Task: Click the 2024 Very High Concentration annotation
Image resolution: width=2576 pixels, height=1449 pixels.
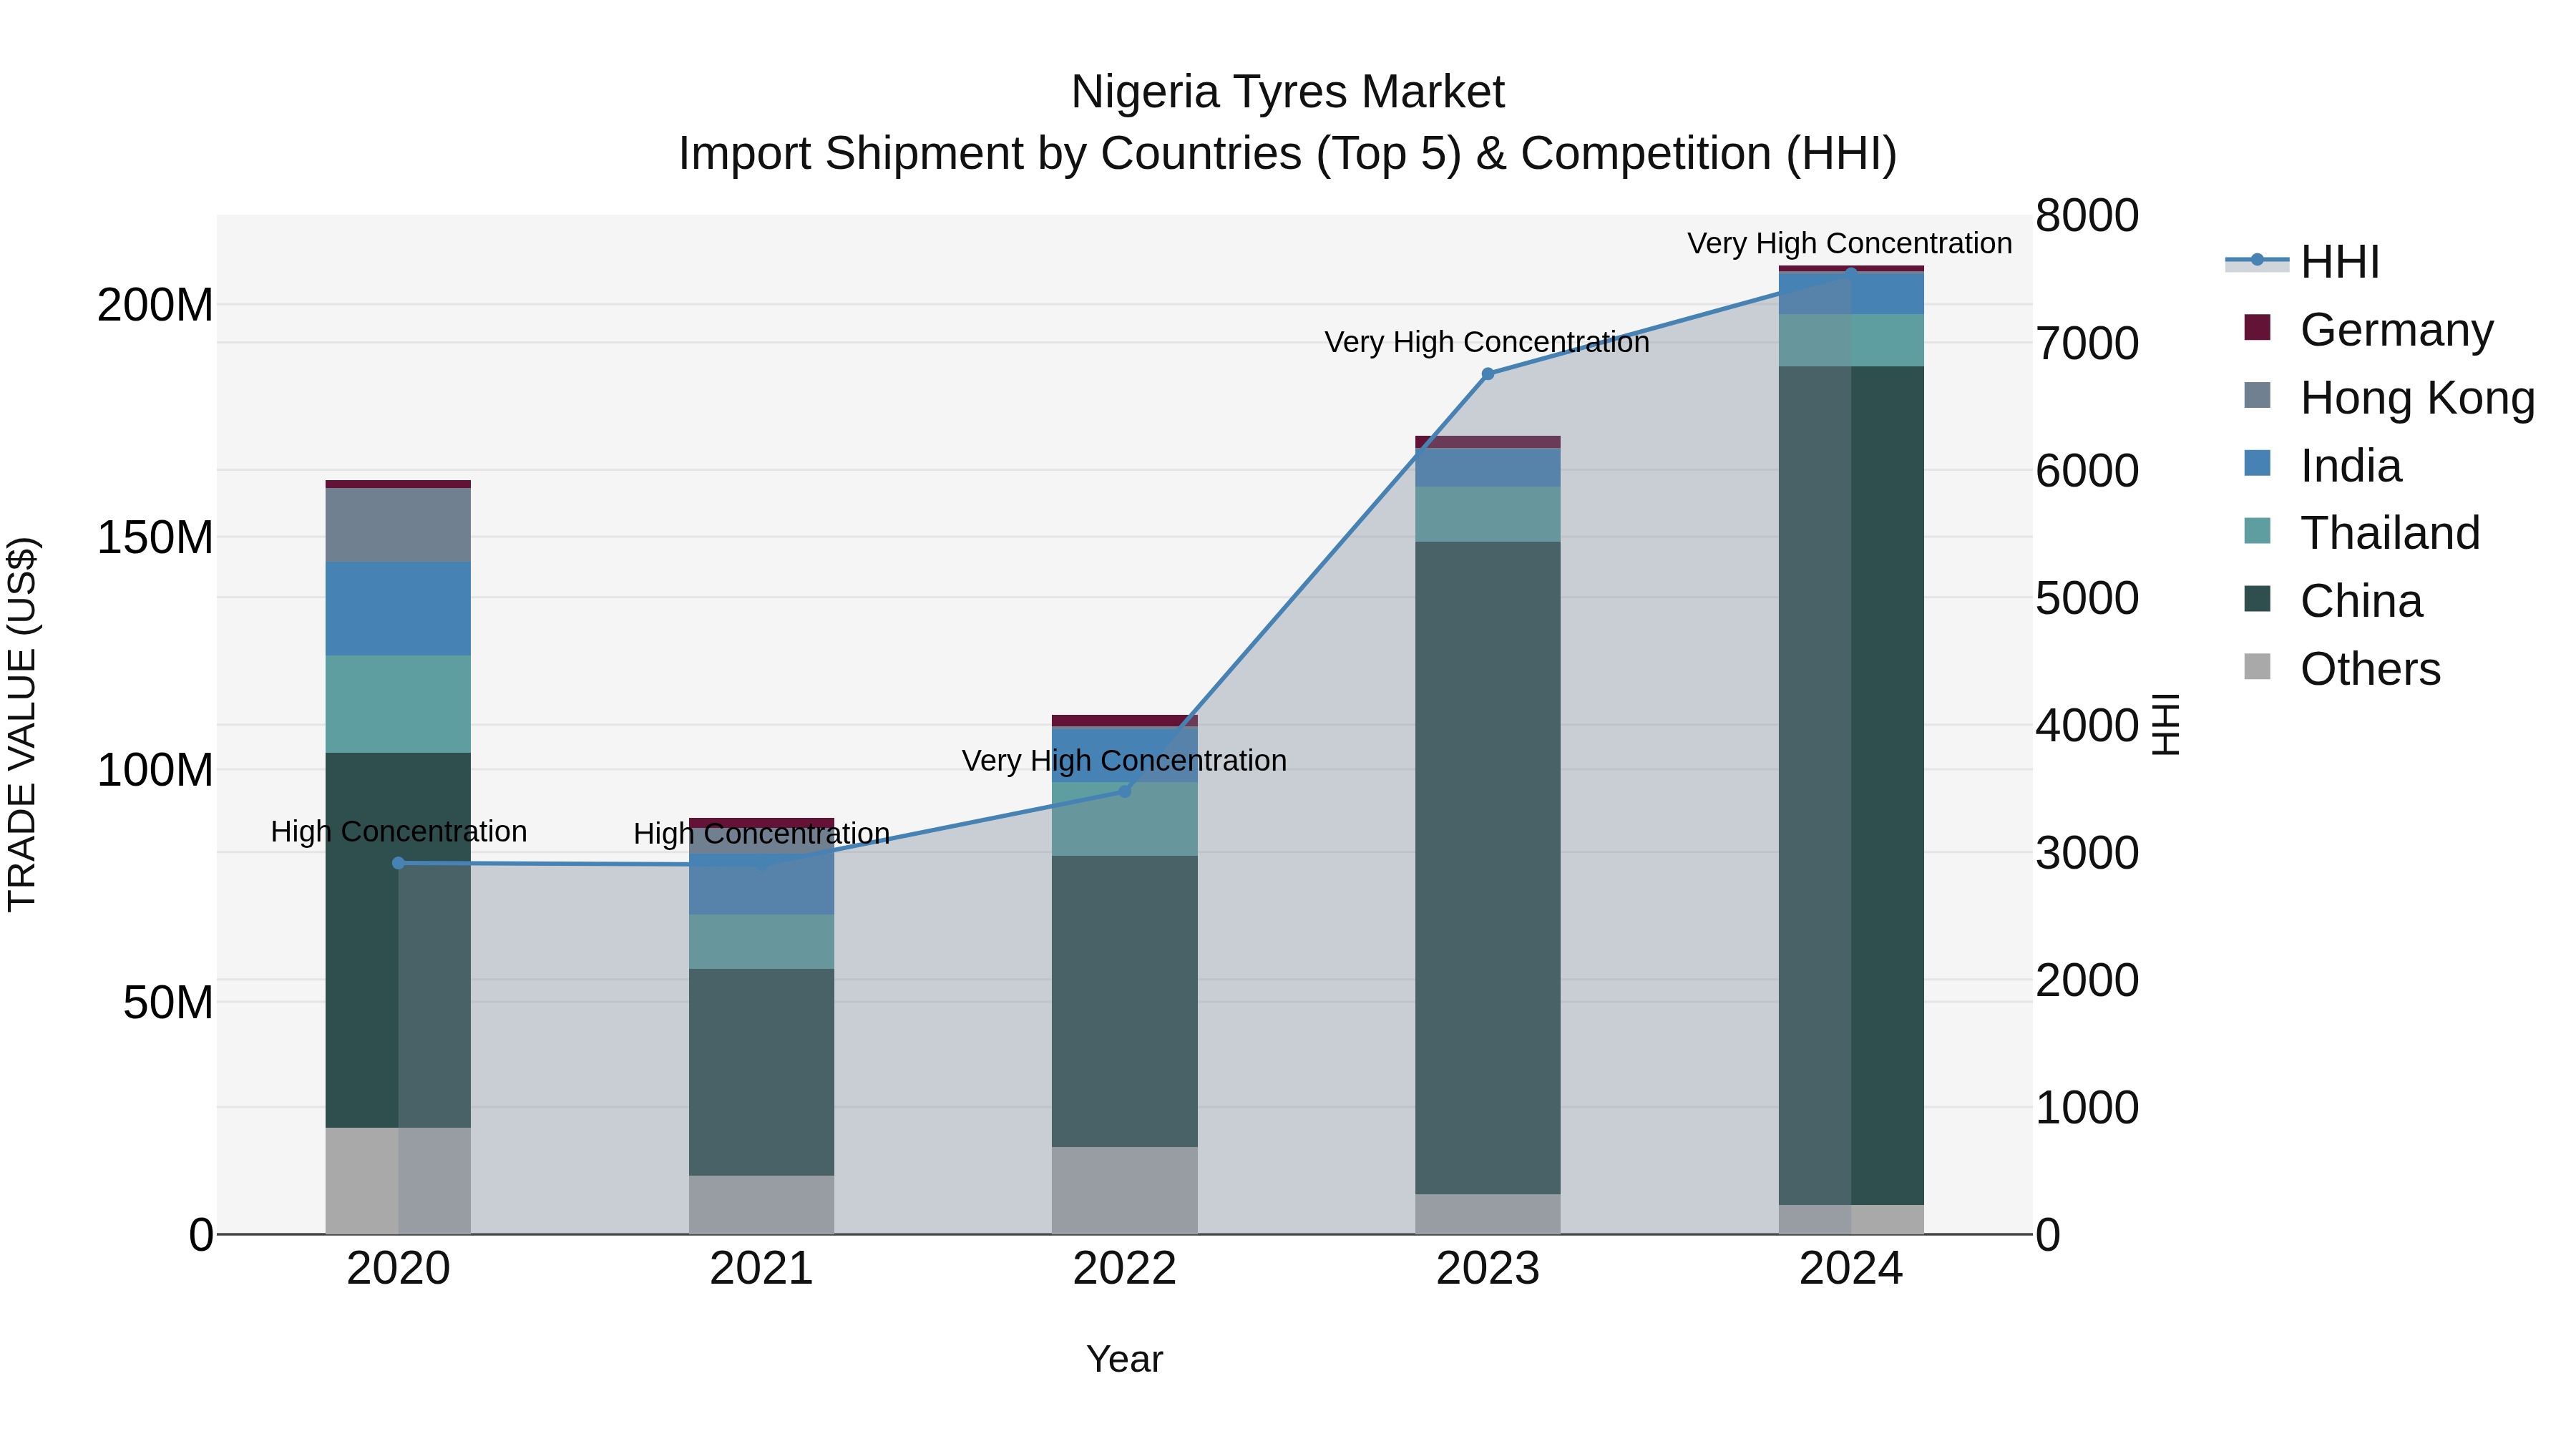Action: click(x=1850, y=243)
